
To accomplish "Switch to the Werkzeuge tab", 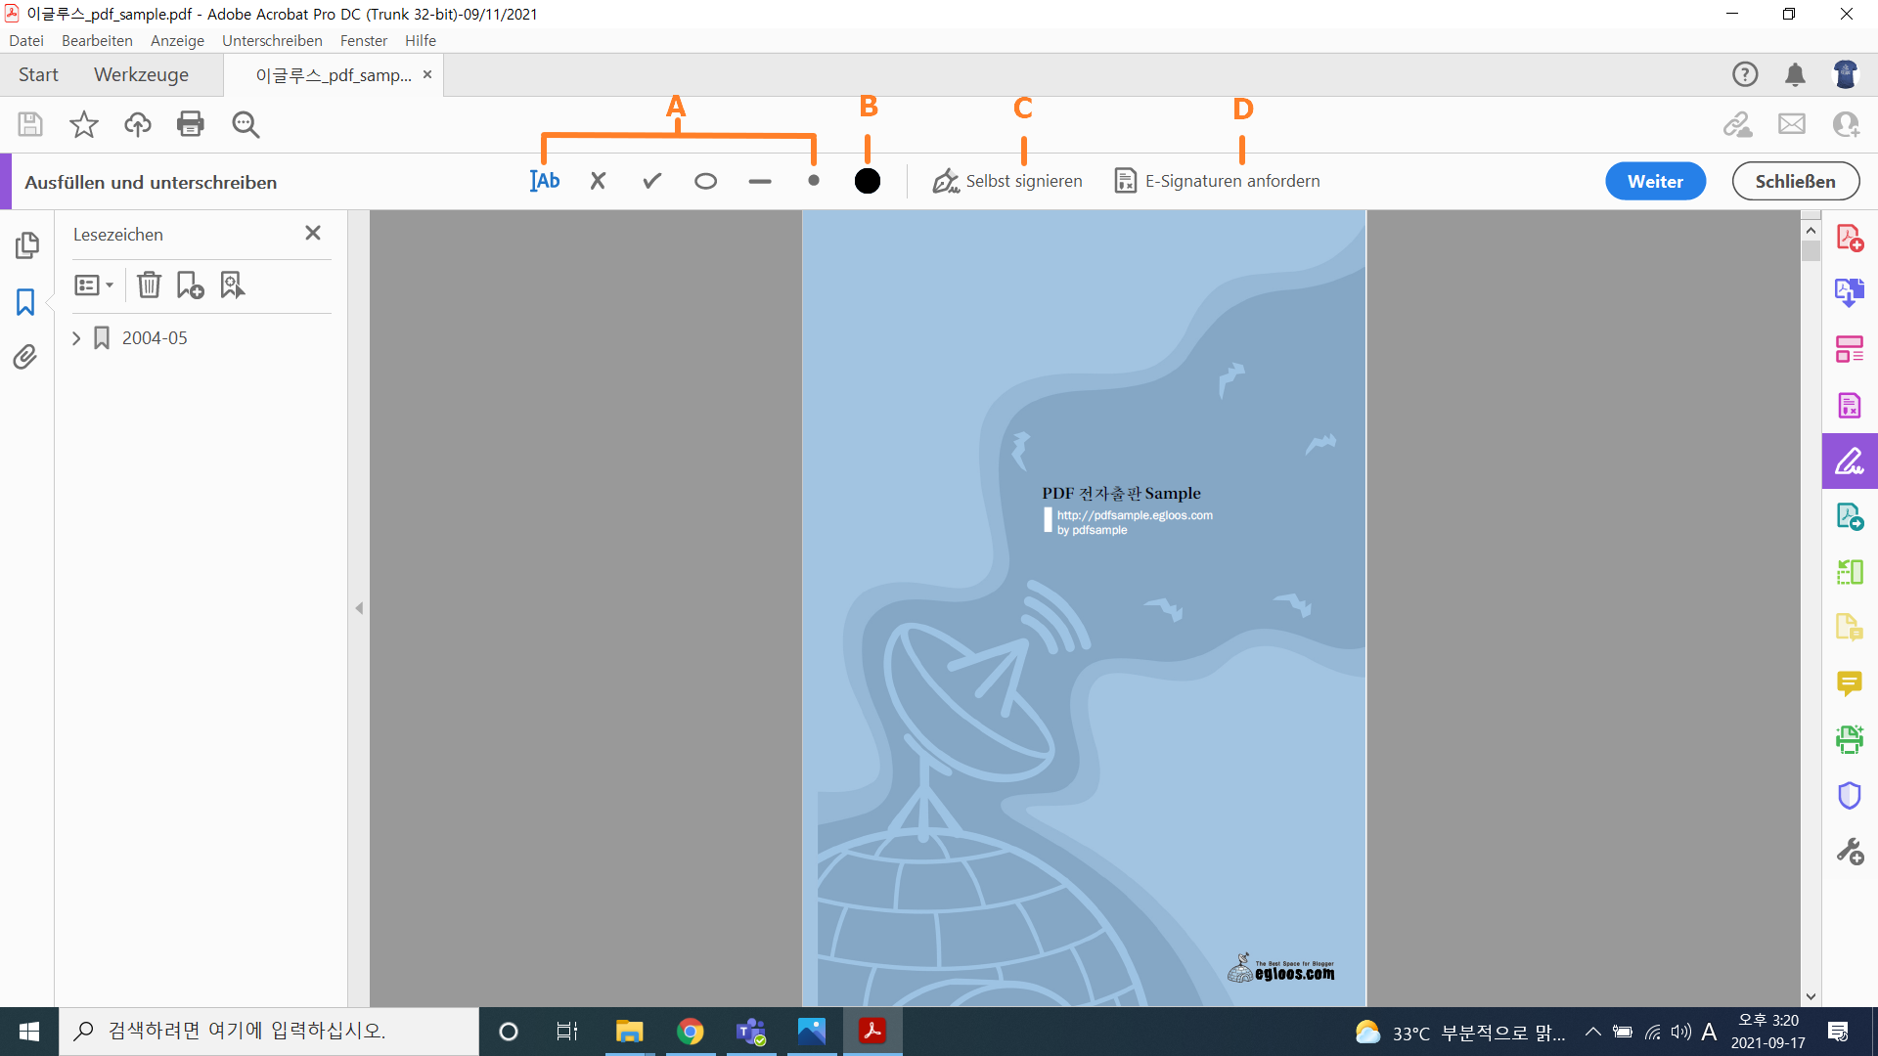I will [x=141, y=75].
